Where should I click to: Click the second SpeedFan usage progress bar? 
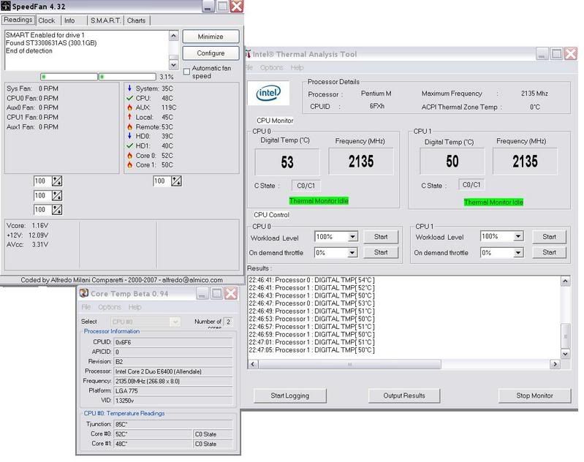(127, 77)
